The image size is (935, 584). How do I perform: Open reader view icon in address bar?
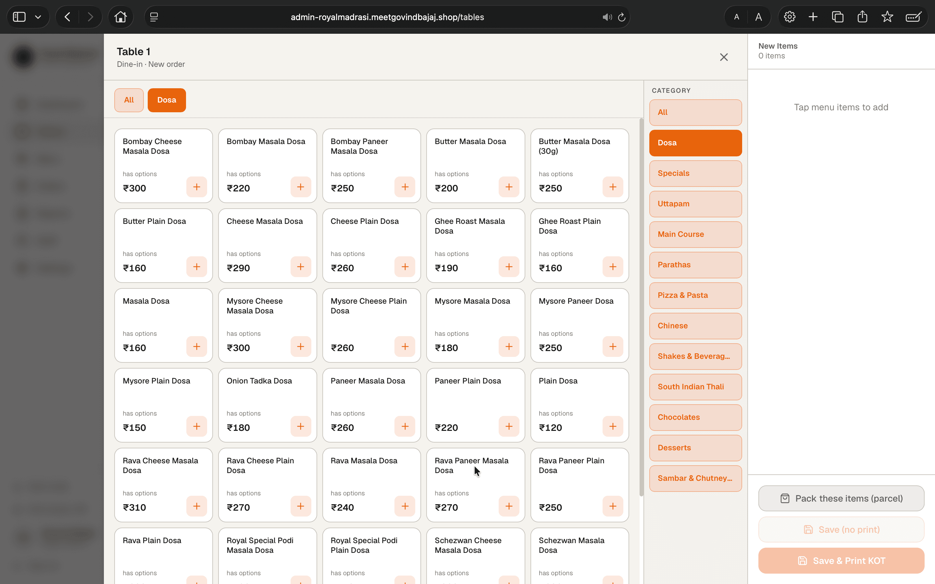tap(154, 17)
